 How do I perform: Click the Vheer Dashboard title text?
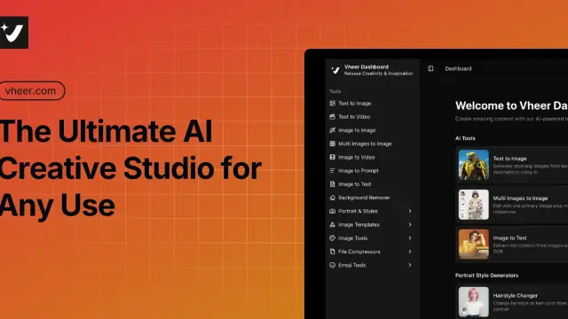pyautogui.click(x=367, y=67)
